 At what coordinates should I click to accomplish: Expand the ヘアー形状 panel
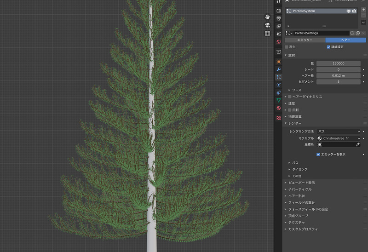pos(299,196)
